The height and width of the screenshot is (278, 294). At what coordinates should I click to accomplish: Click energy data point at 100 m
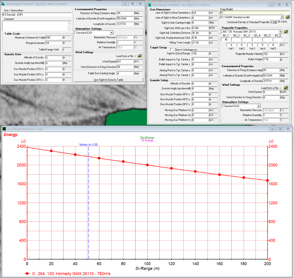147,165
